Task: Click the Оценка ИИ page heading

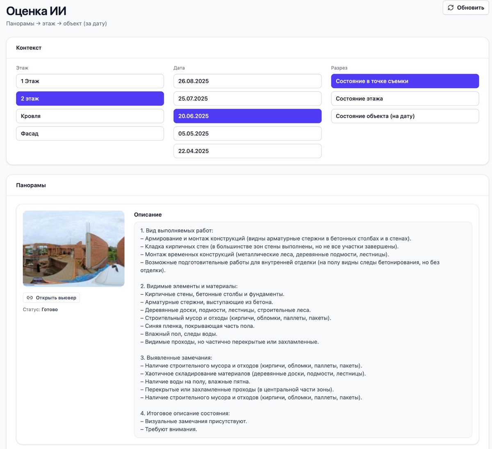Action: click(36, 11)
